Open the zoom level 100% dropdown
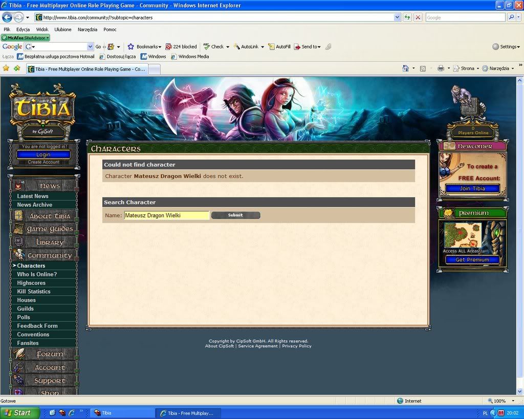Image resolution: width=524 pixels, height=419 pixels. point(513,401)
